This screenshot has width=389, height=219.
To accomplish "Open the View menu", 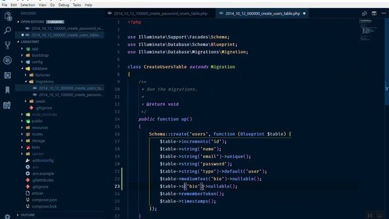I will pyautogui.click(x=43, y=5).
